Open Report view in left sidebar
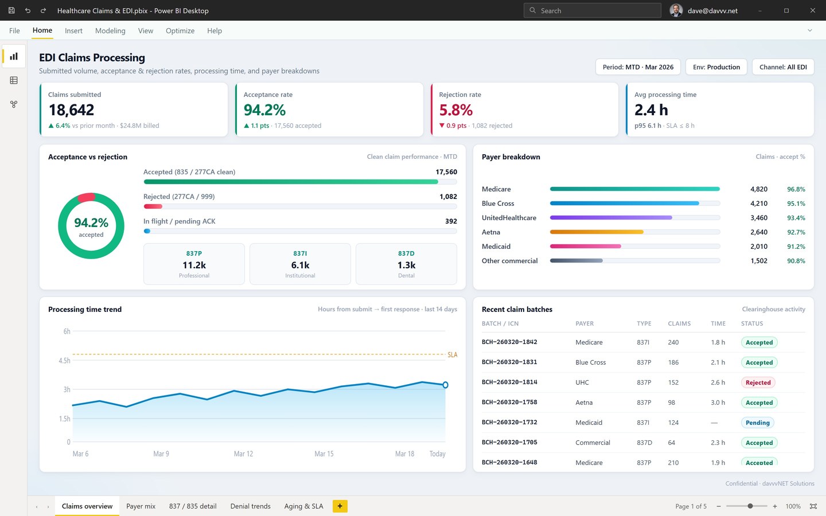The height and width of the screenshot is (516, 826). pos(14,56)
